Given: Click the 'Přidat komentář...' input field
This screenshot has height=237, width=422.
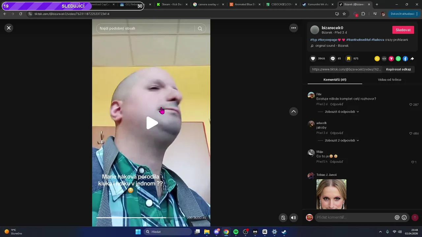Looking at the screenshot, I should pyautogui.click(x=354, y=218).
